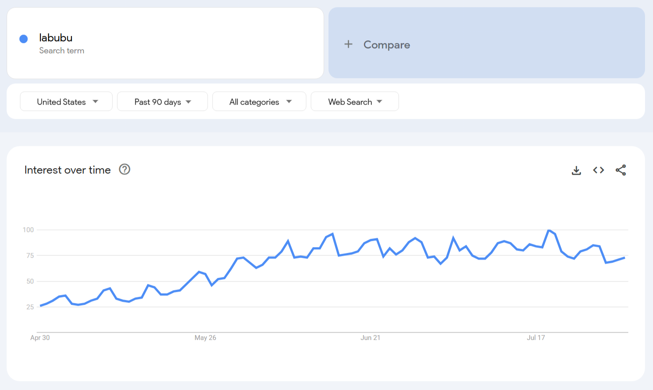Click the Interest over time heading
Viewport: 653px width, 390px height.
pos(67,169)
